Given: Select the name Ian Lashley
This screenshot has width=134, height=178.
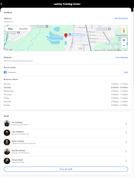Looking at the screenshot, I should (17, 122).
